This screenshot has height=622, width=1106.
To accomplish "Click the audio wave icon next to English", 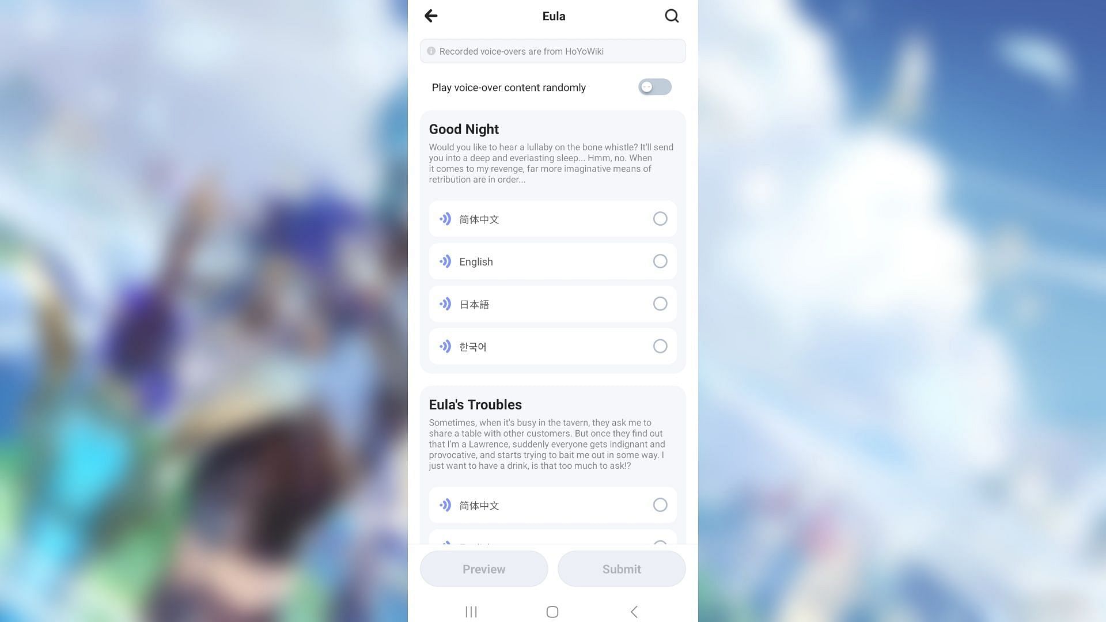I will tap(445, 261).
